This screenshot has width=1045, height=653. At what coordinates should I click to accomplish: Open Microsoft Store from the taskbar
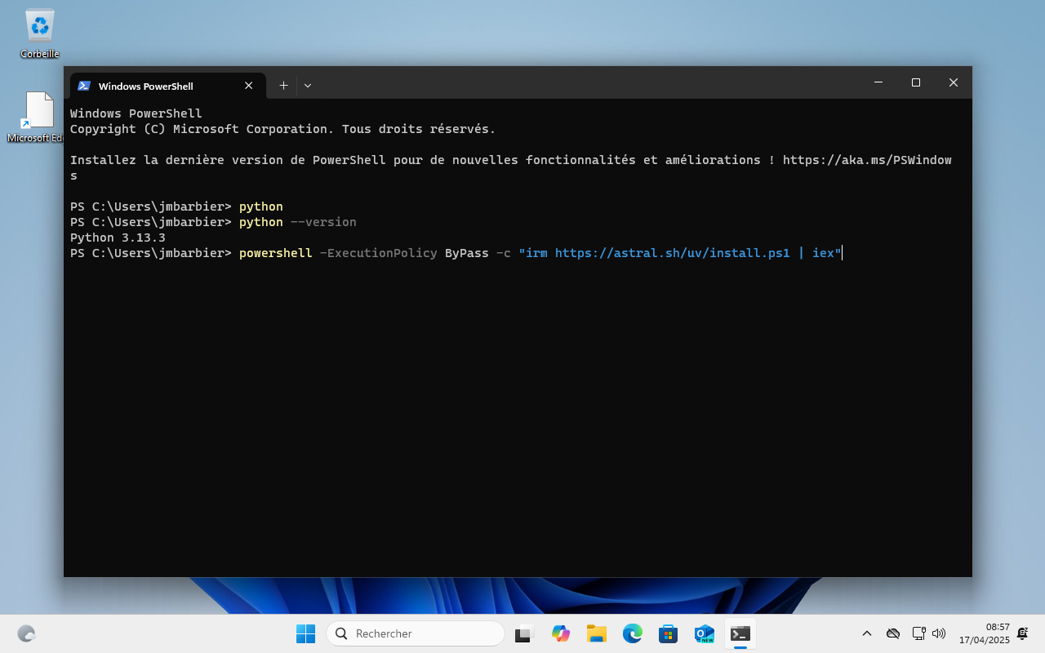668,633
